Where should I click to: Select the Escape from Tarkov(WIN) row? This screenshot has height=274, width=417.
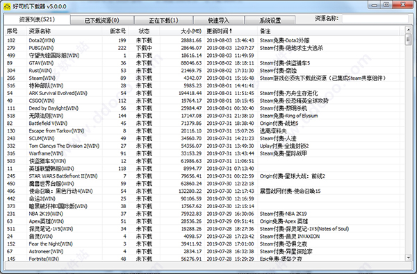(205, 131)
